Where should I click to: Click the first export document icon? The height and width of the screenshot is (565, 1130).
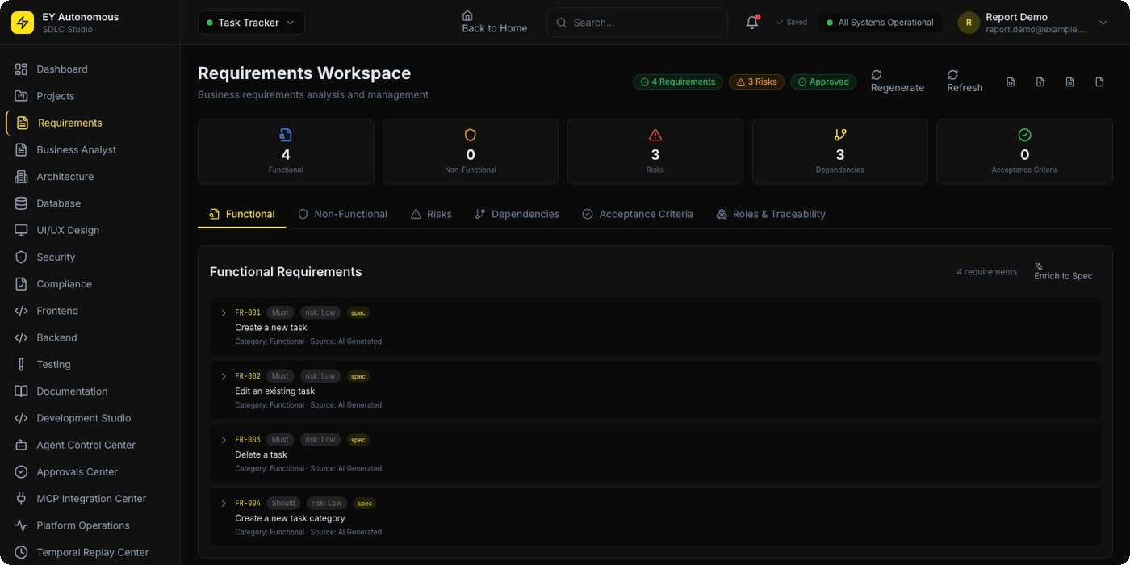coord(1011,82)
